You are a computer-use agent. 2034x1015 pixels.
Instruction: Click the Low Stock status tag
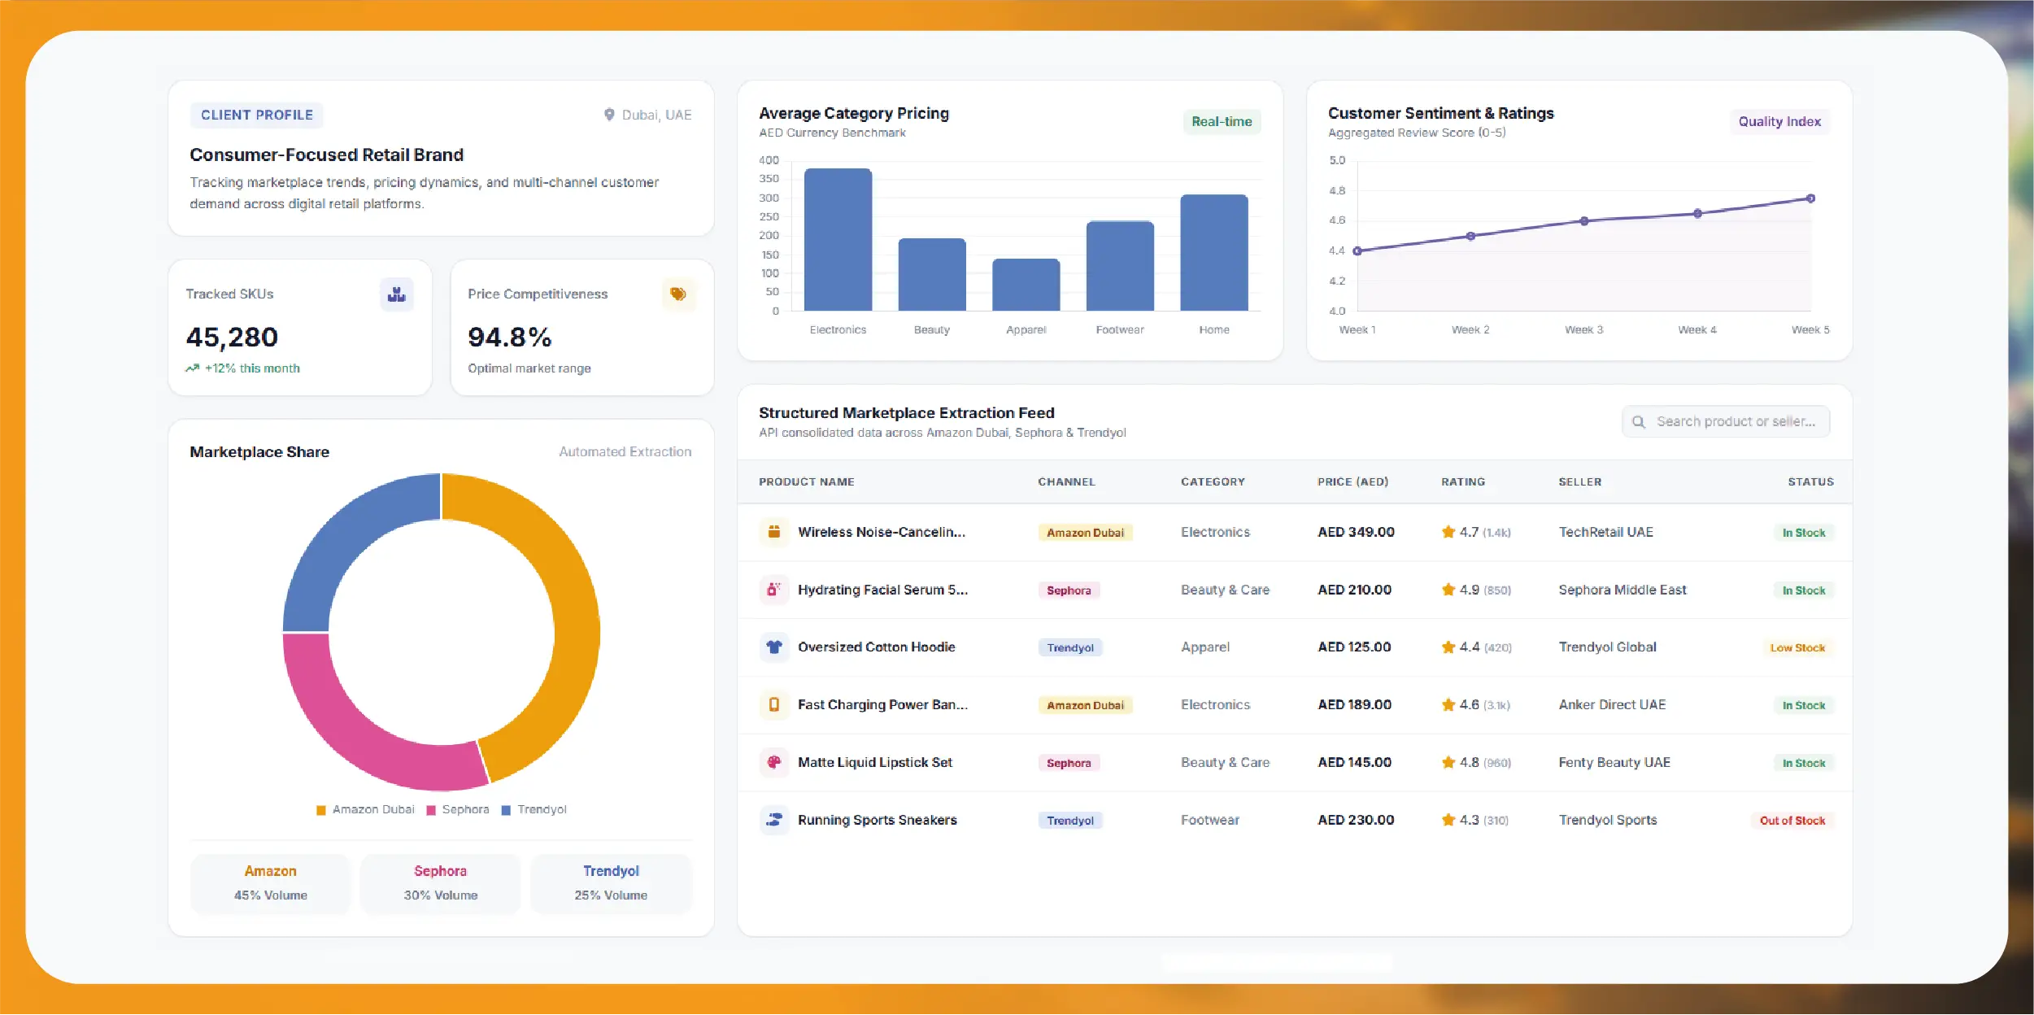[1797, 648]
